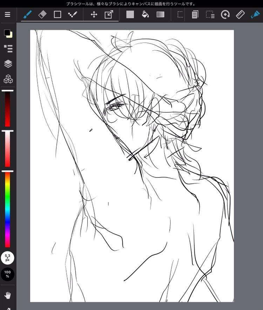This screenshot has width=263, height=310.
Task: Open the copy and paste pages tool
Action: point(195,14)
